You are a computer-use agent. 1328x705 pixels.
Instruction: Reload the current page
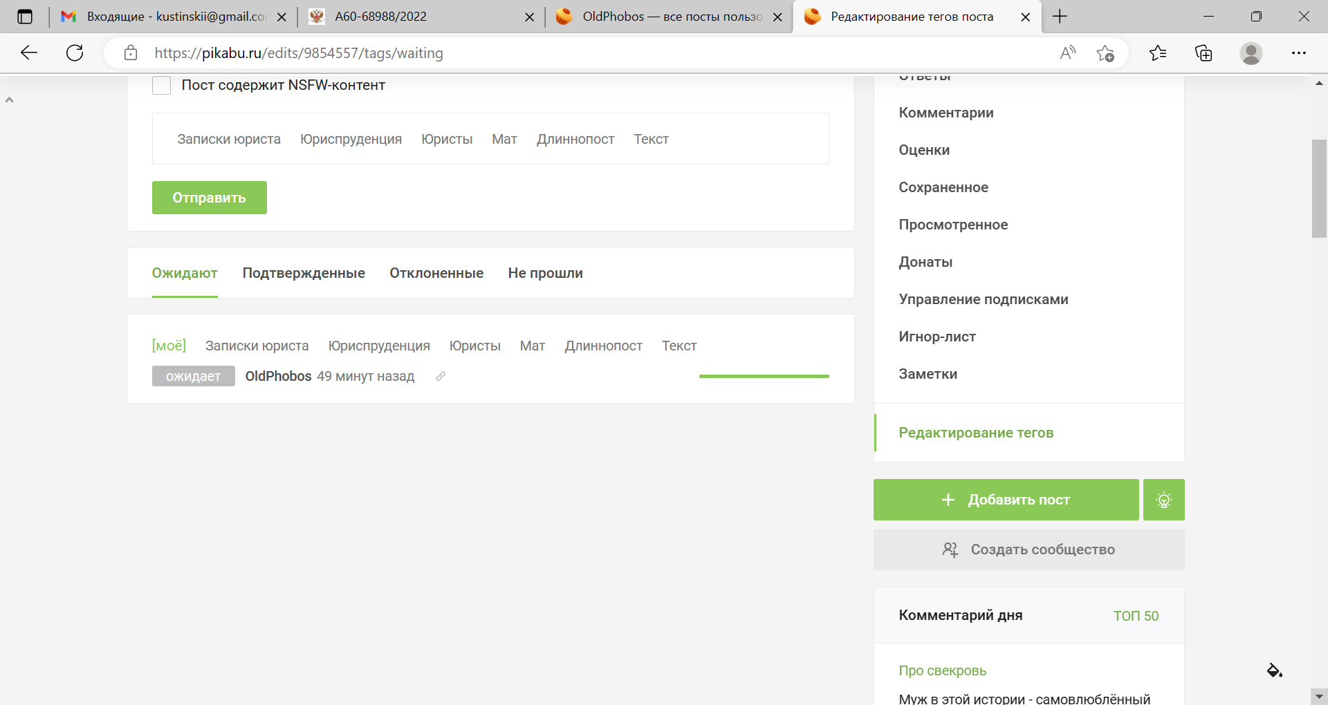tap(75, 53)
